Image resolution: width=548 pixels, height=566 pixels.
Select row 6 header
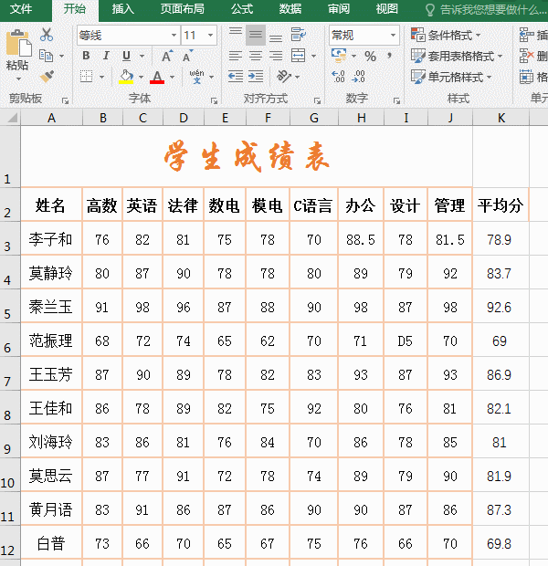[x=9, y=340]
